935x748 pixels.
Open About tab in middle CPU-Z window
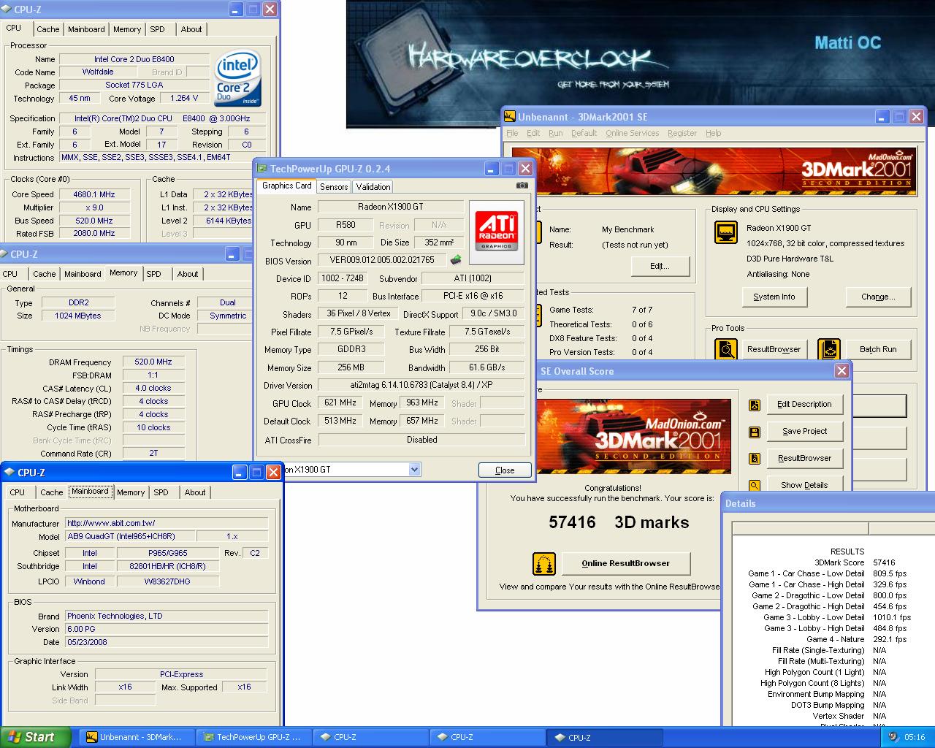(x=188, y=274)
